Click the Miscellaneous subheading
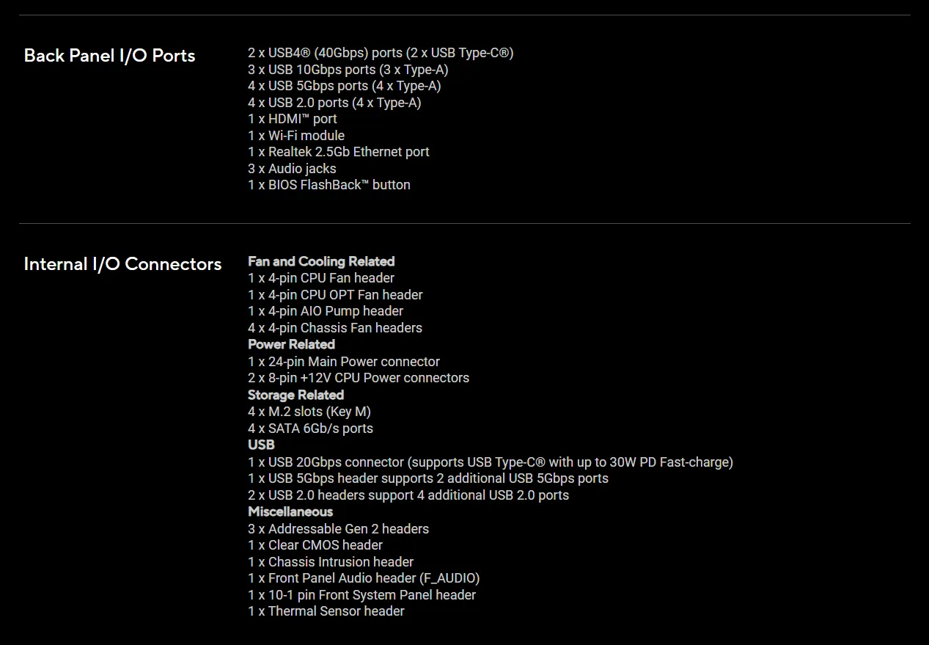 tap(290, 511)
